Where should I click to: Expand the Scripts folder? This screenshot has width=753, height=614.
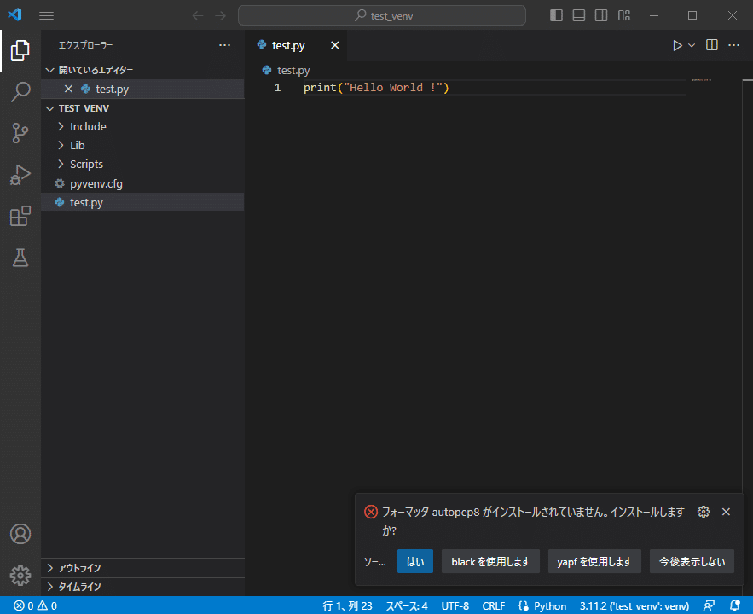tap(143, 165)
